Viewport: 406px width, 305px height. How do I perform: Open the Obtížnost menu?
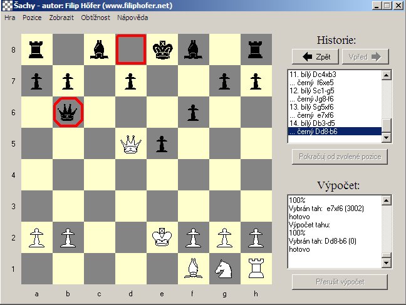[95, 18]
